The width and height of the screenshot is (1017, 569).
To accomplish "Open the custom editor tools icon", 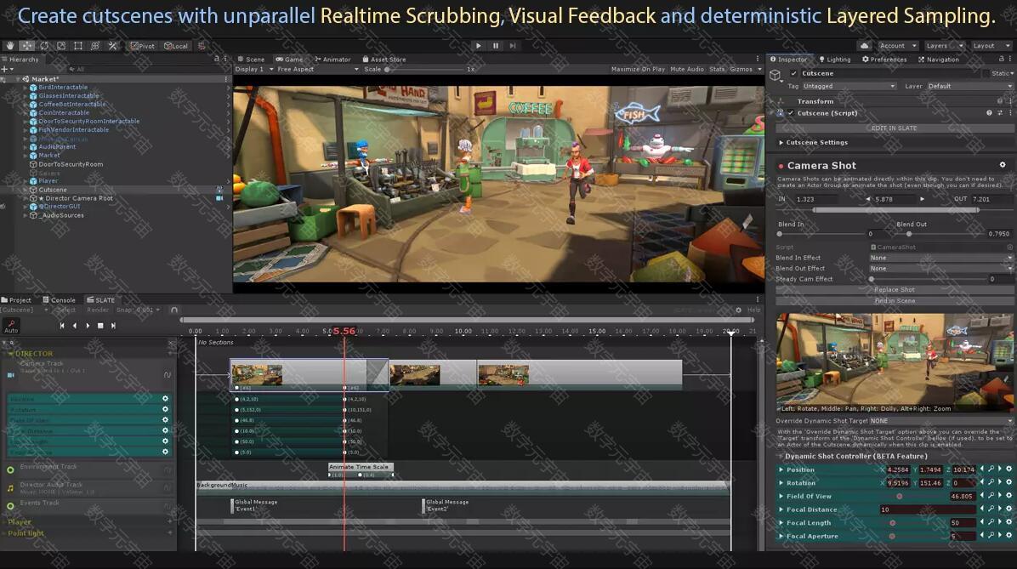I will (112, 46).
